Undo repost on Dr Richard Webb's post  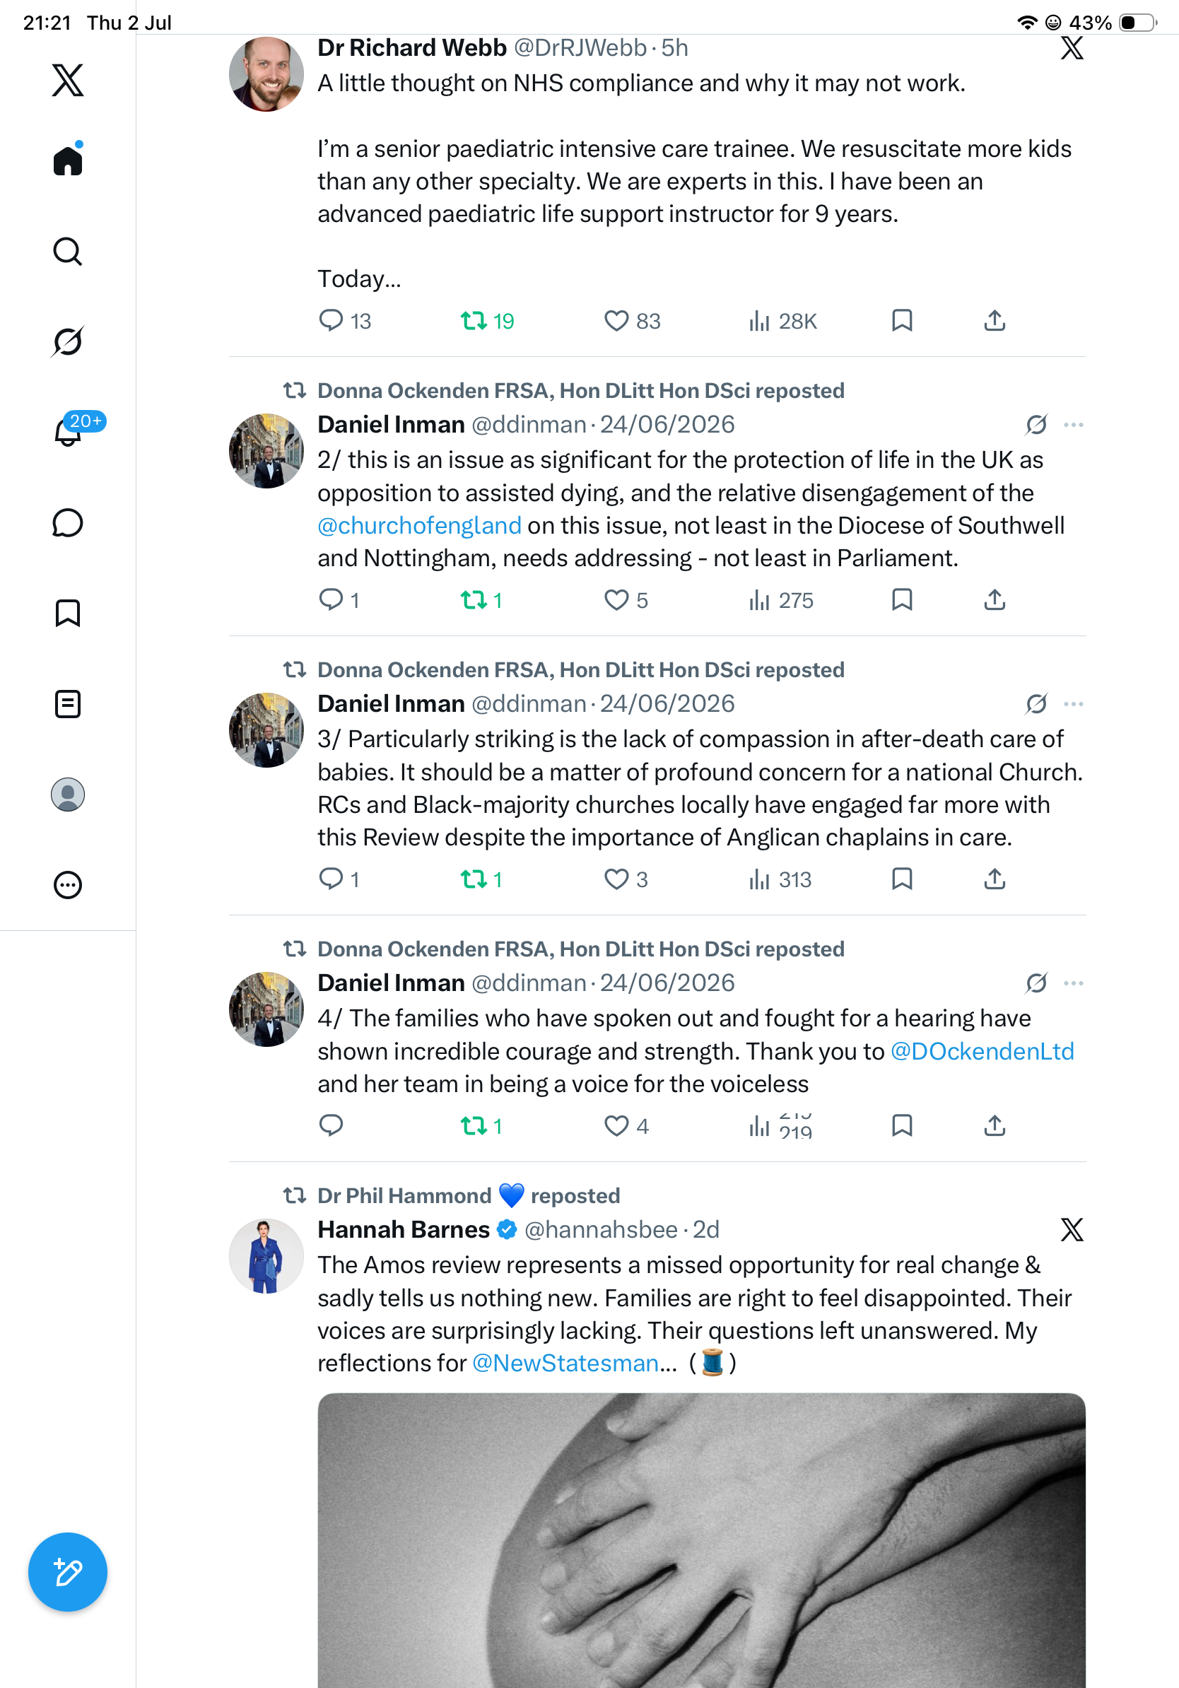(486, 320)
